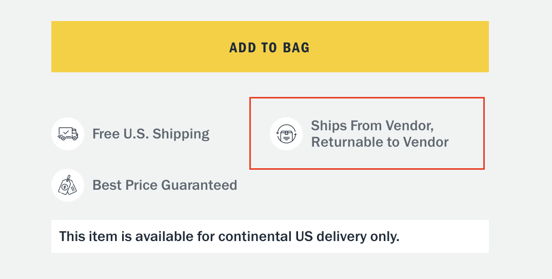This screenshot has width=552, height=279.
Task: Select the word Vendor in first line
Action: [409, 126]
